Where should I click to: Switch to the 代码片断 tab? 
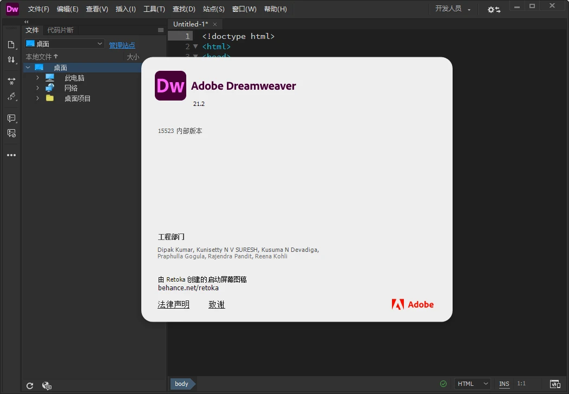coord(60,30)
